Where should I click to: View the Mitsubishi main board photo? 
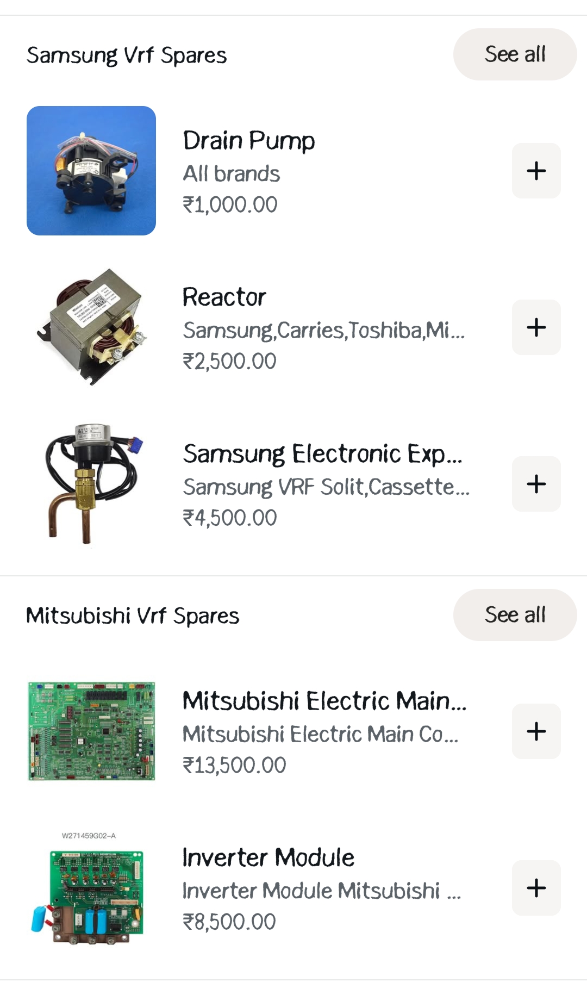pos(91,731)
